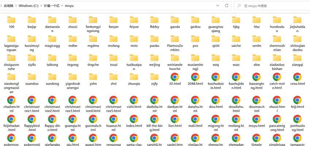Go to 此电脑 in address bar

(x=8, y=6)
